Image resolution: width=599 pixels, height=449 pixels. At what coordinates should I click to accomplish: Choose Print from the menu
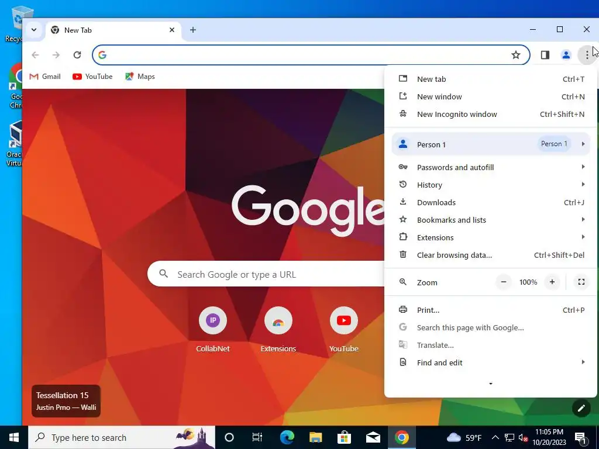tap(491, 310)
